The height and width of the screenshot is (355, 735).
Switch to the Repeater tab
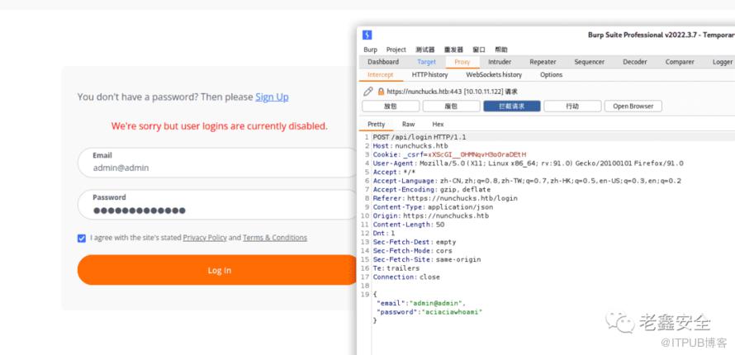543,62
